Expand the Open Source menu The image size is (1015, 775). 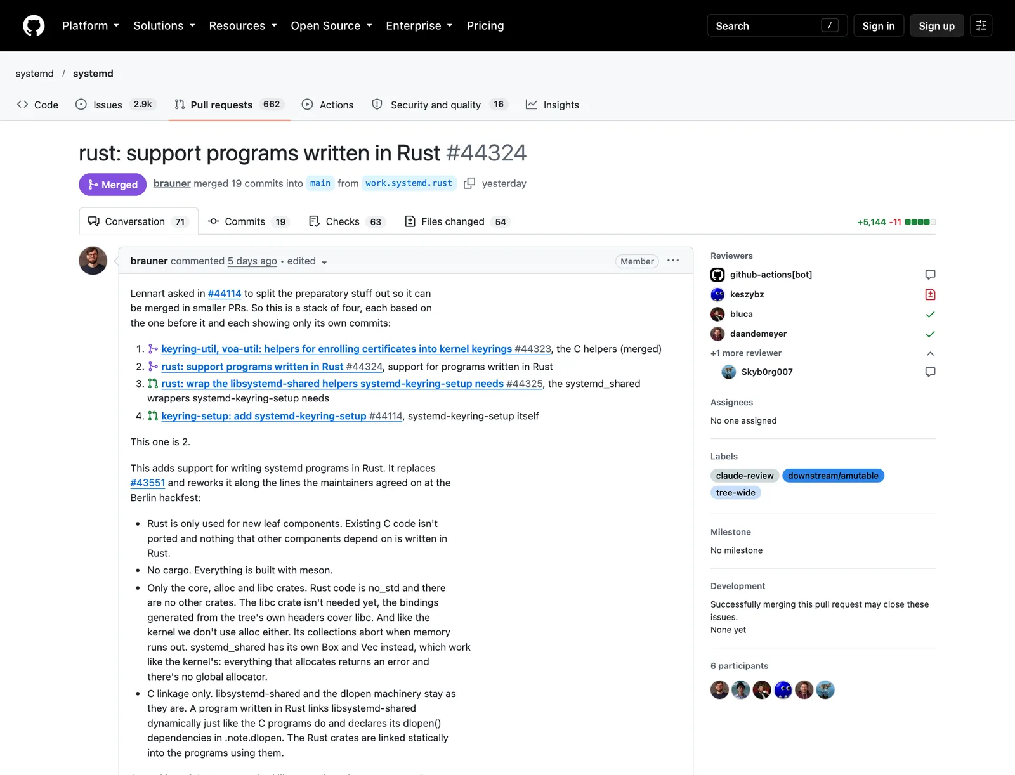point(332,25)
